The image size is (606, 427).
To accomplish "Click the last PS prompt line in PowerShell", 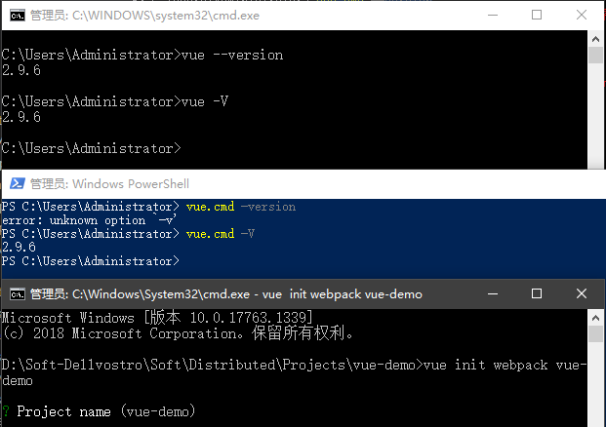I will pyautogui.click(x=91, y=261).
